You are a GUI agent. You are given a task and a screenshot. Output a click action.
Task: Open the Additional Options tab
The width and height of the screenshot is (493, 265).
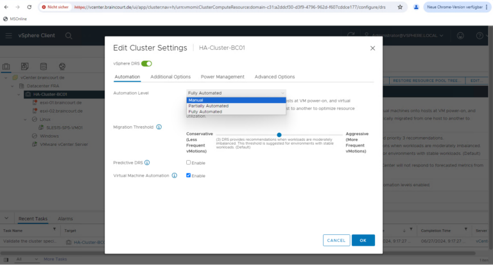pyautogui.click(x=170, y=77)
